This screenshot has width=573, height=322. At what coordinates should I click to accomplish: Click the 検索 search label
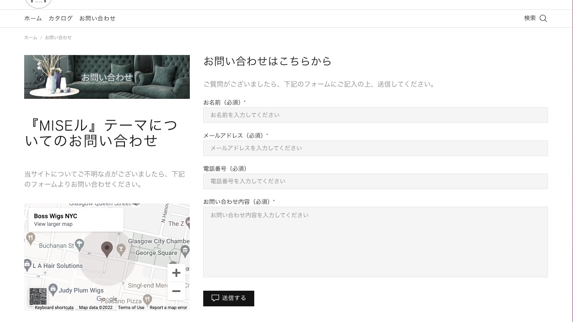[530, 18]
